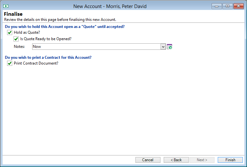Click the Notes: field label
The width and height of the screenshot is (247, 167).
coord(19,47)
